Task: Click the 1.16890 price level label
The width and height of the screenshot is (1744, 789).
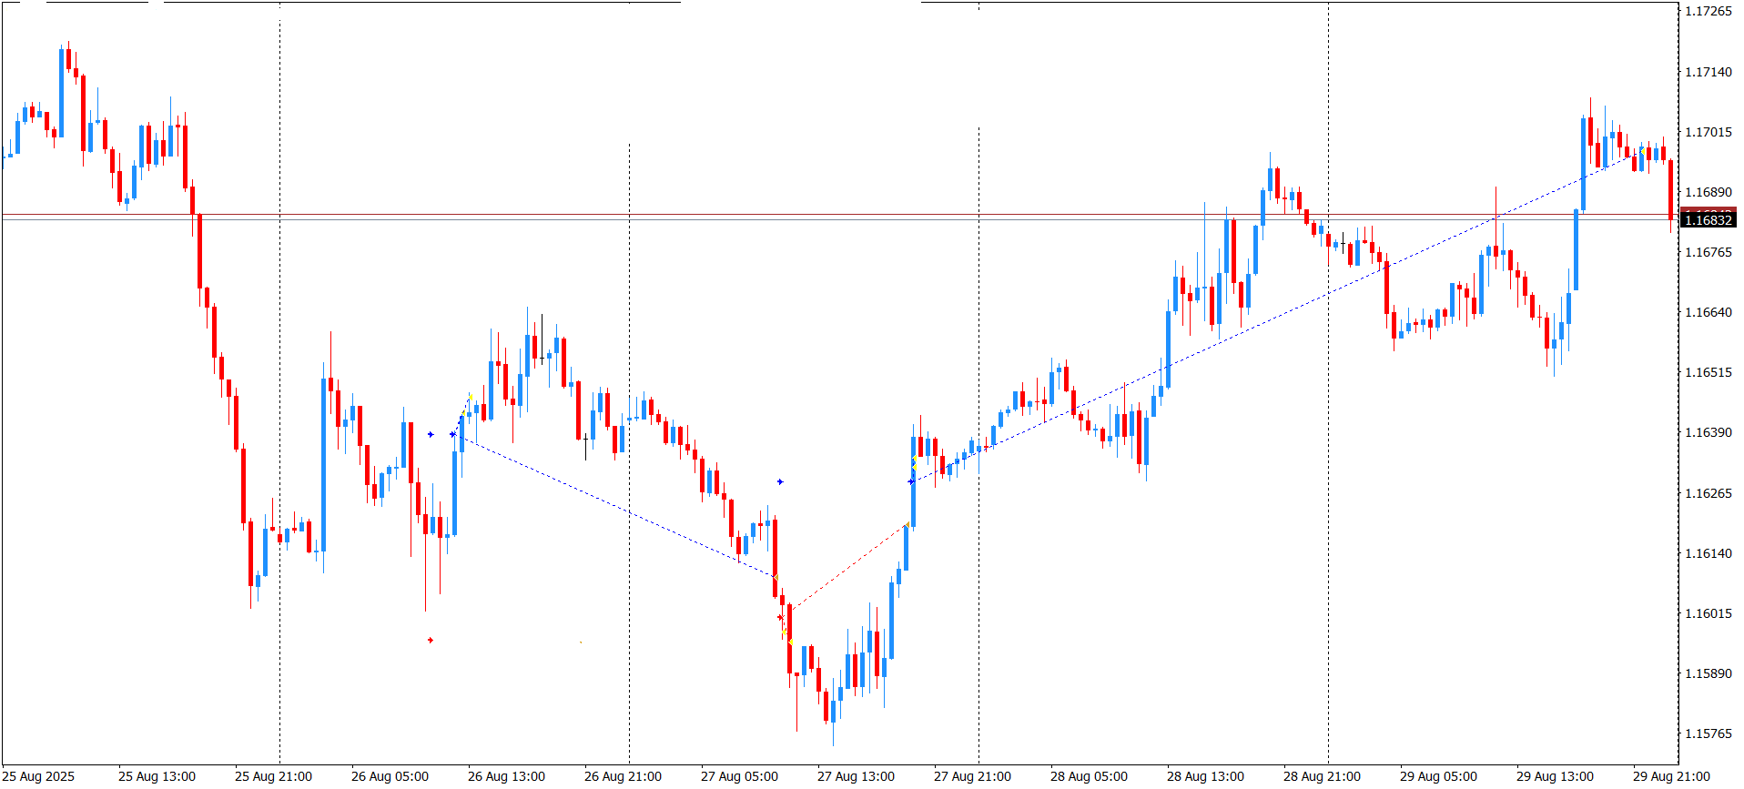Action: 1709,192
